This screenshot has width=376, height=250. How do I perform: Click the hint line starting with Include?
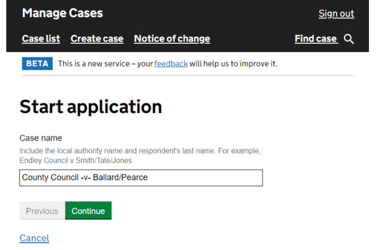click(140, 151)
